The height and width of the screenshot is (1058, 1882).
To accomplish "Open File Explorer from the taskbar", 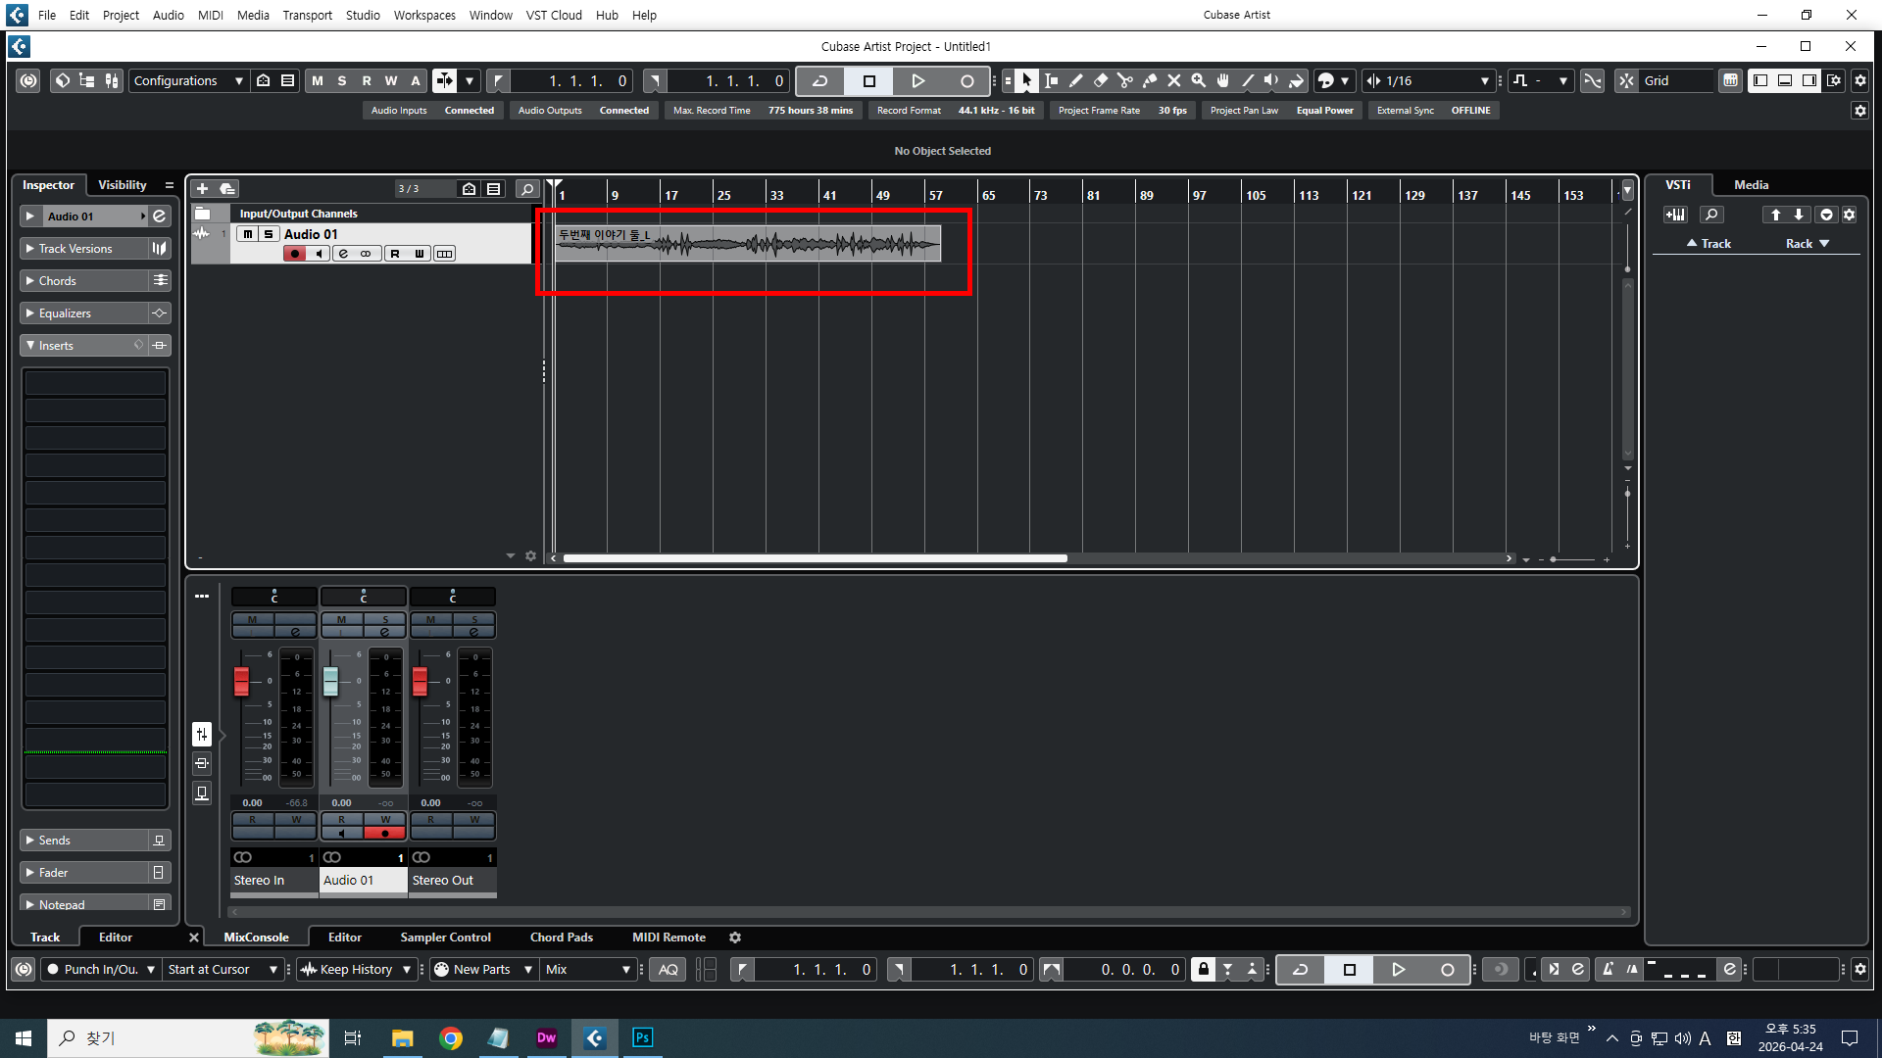I will pos(403,1038).
